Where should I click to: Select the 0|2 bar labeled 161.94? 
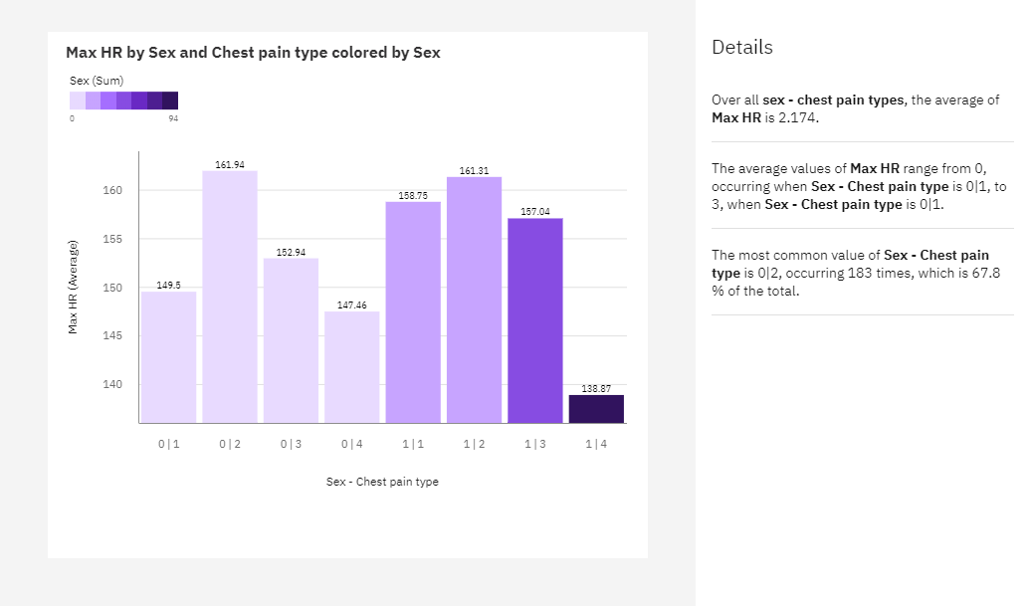(230, 297)
